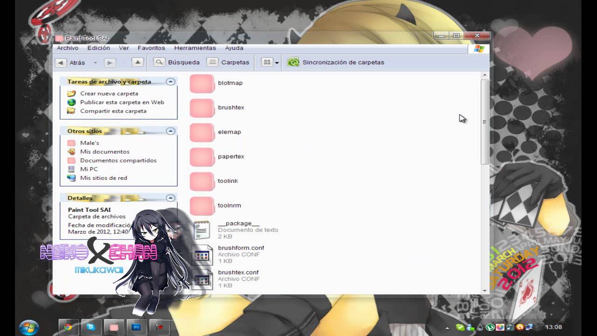Click Crear nueva carpeta link
Screen dimensions: 597x336
coord(109,93)
